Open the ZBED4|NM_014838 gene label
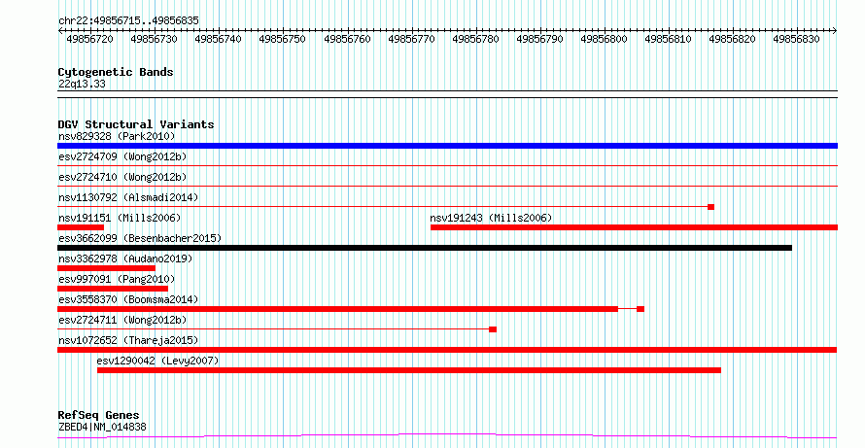This screenshot has height=448, width=865. click(x=102, y=427)
